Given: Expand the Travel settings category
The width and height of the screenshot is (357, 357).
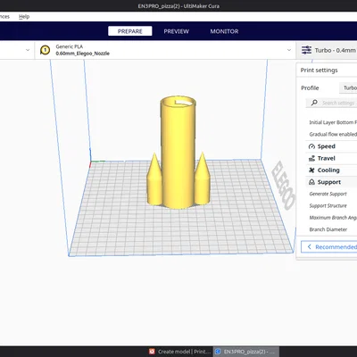Looking at the screenshot, I should click(x=331, y=158).
